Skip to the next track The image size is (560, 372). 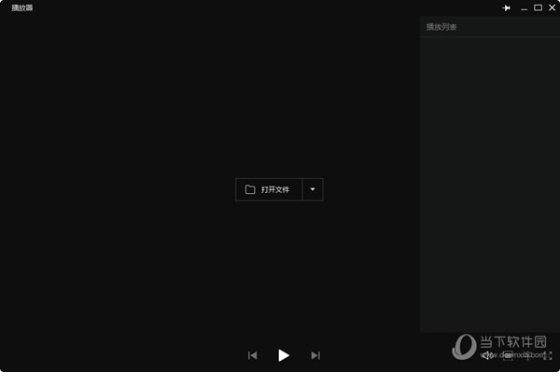(315, 355)
